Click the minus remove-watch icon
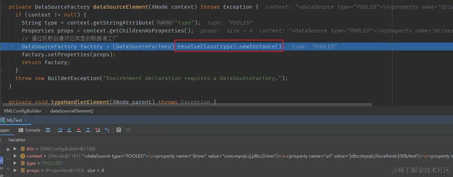Screen dimensions: 453x177 [8, 159]
